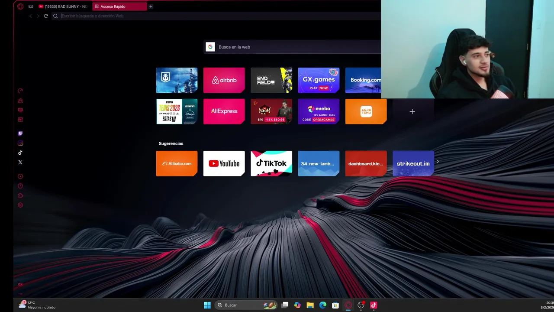Open the Opera GX main menu logo
554x312 pixels.
coord(20,6)
